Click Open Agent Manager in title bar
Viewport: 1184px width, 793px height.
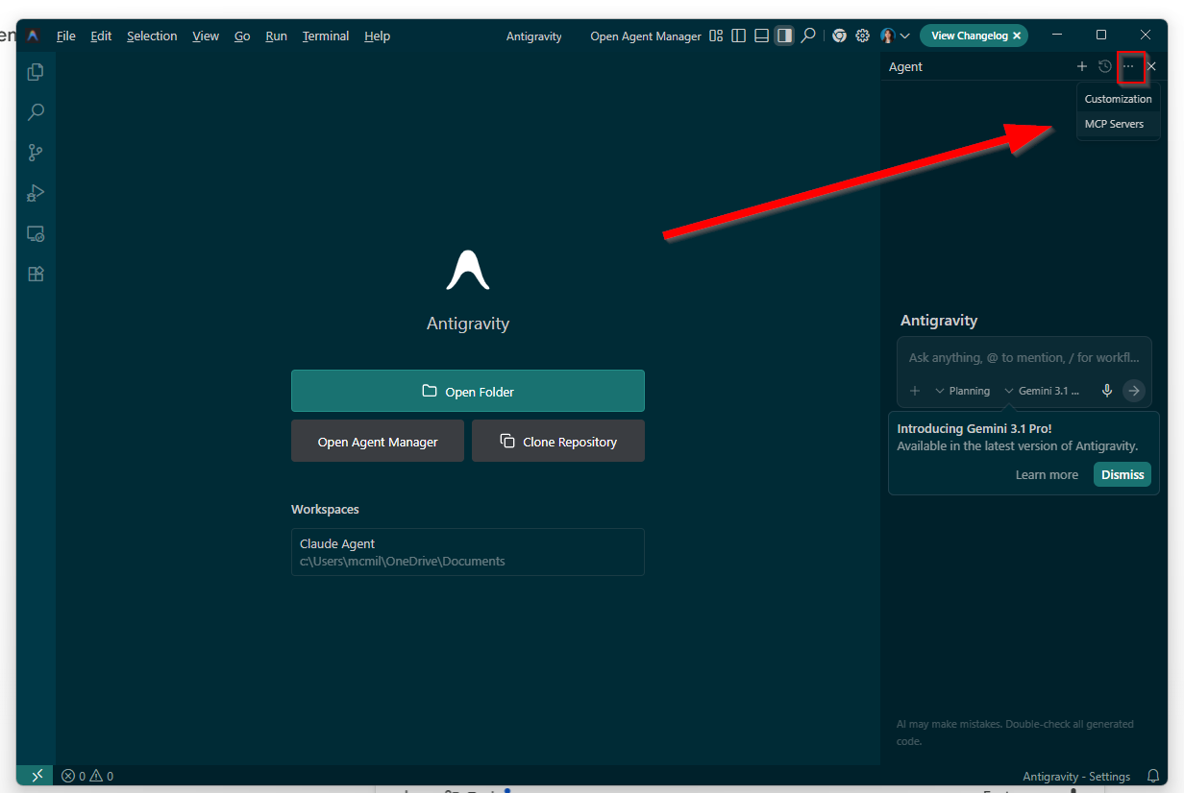click(x=645, y=36)
